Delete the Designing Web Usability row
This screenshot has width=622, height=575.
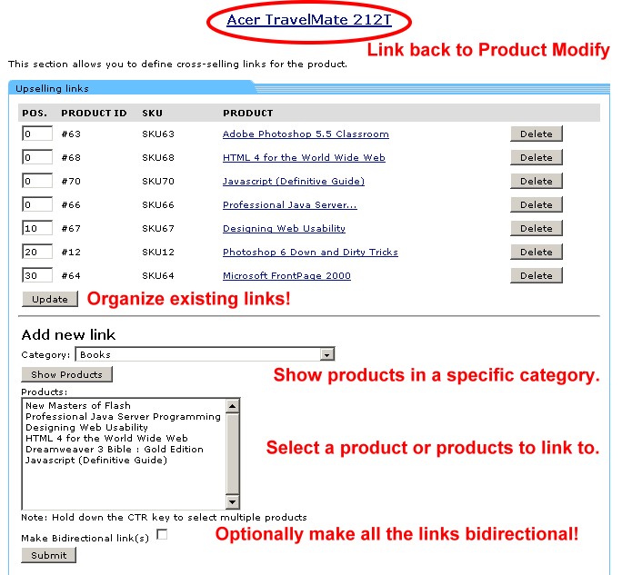537,228
